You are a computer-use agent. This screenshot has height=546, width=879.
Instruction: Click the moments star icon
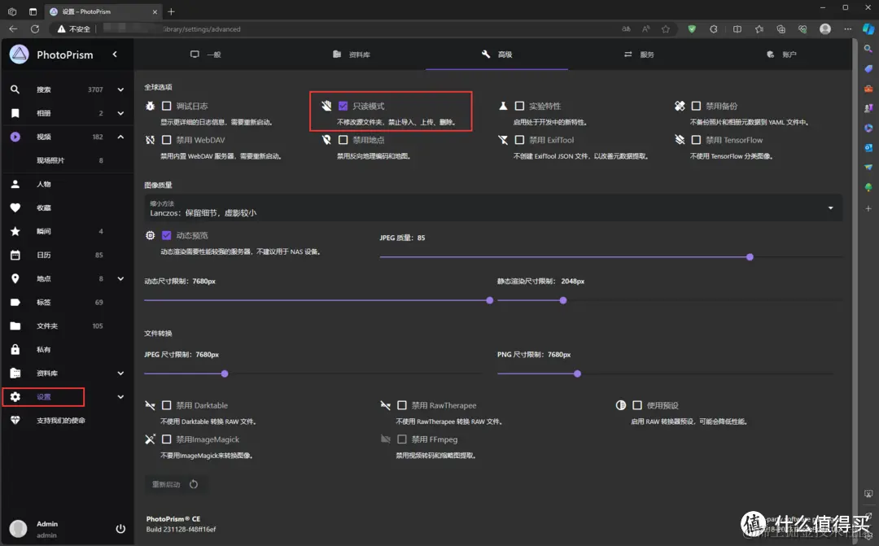click(x=15, y=231)
